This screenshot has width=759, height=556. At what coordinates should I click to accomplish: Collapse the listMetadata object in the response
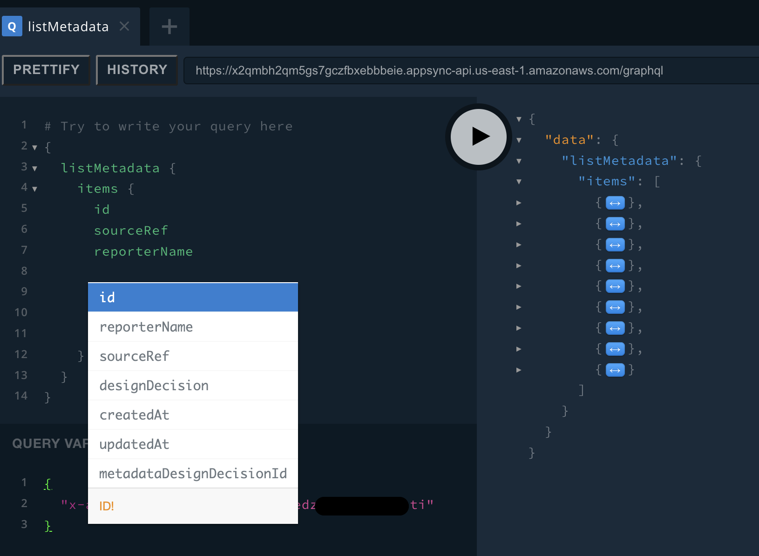pos(518,160)
